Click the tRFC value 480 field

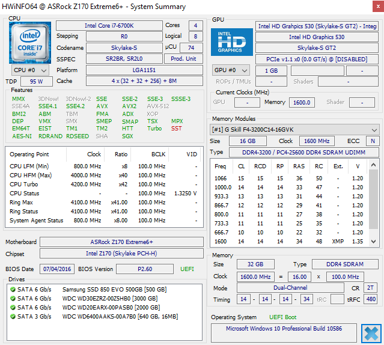pyautogui.click(x=371, y=299)
